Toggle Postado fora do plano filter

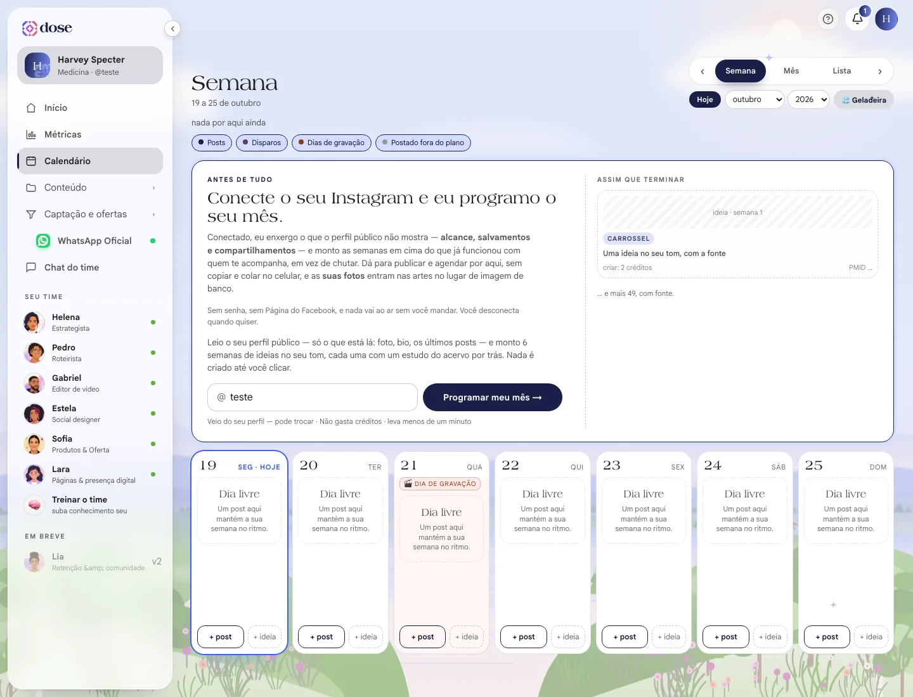(423, 143)
